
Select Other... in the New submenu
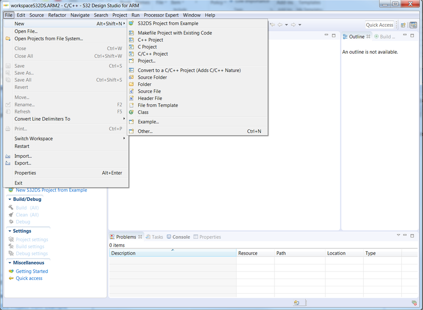point(198,131)
